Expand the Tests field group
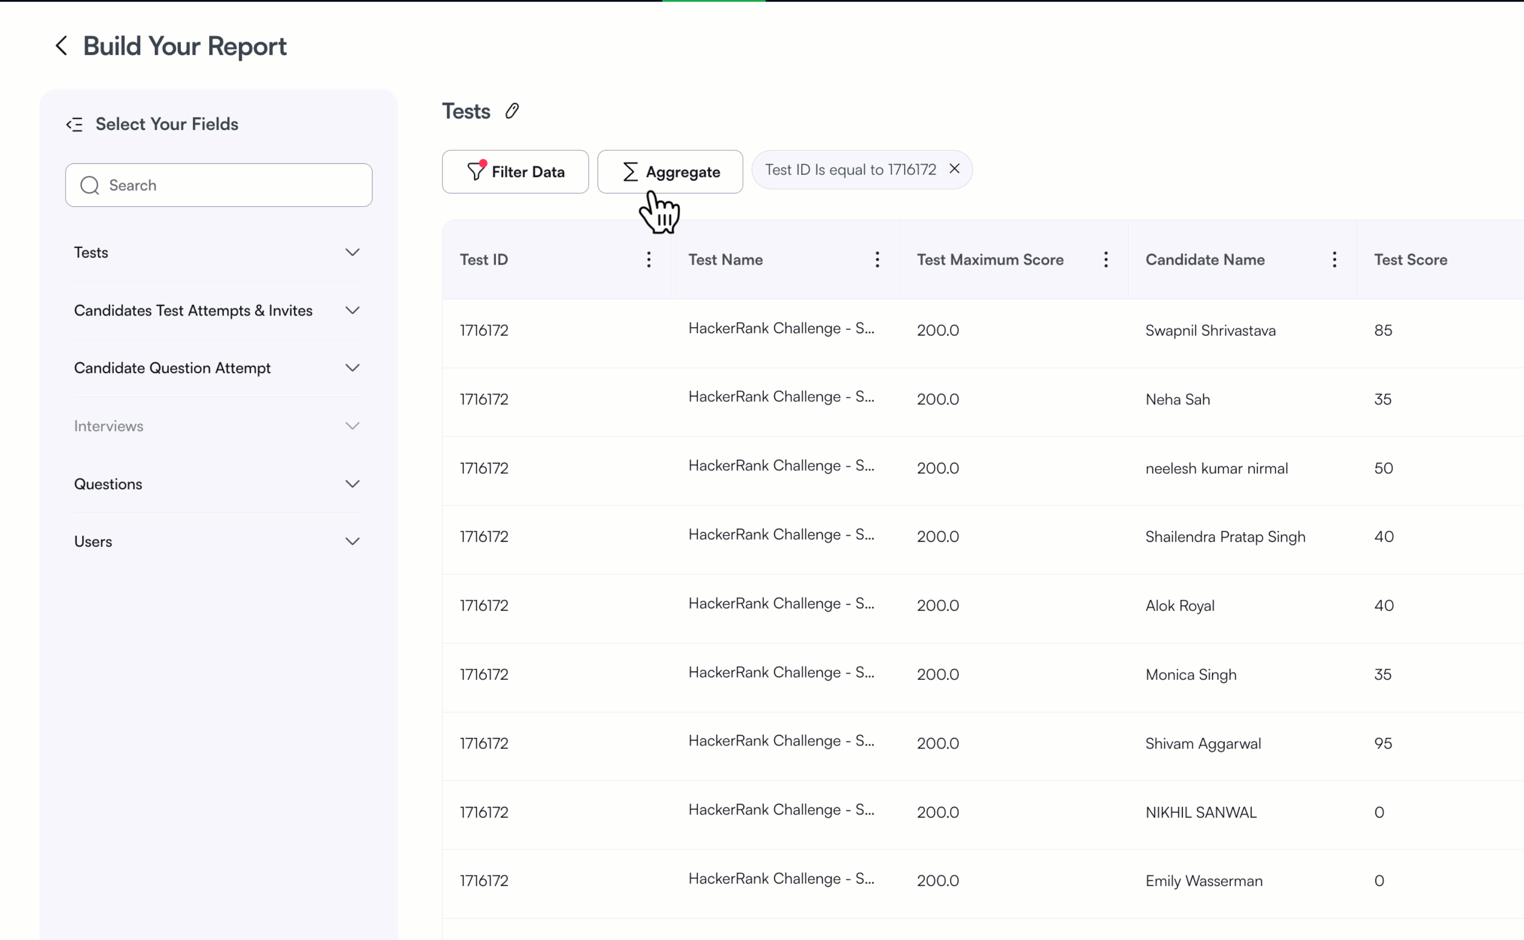The width and height of the screenshot is (1524, 940). click(352, 253)
